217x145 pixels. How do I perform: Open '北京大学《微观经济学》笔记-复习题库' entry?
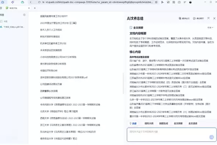pos(59,111)
